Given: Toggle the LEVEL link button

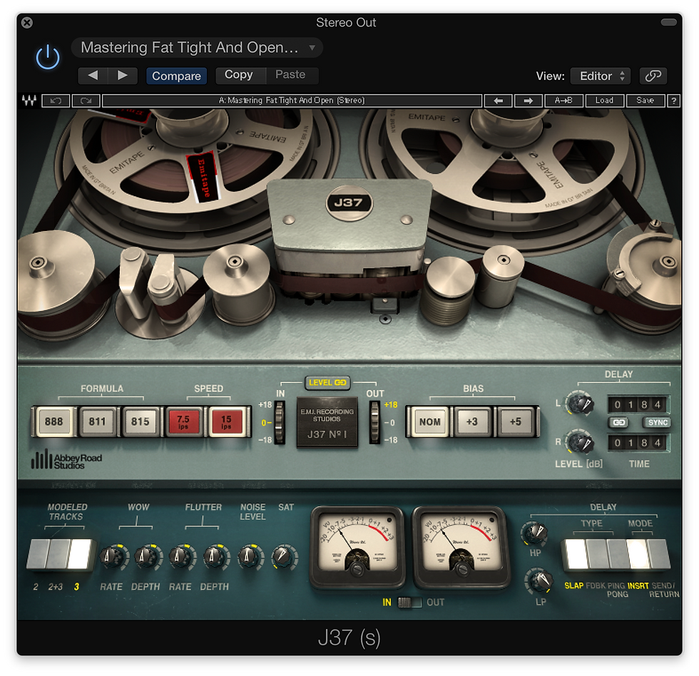Looking at the screenshot, I should point(327,382).
